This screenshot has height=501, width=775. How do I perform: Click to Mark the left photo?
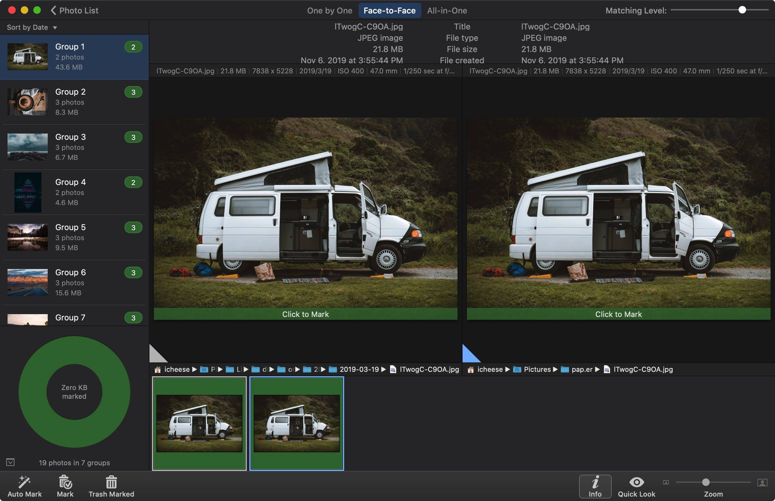point(305,314)
